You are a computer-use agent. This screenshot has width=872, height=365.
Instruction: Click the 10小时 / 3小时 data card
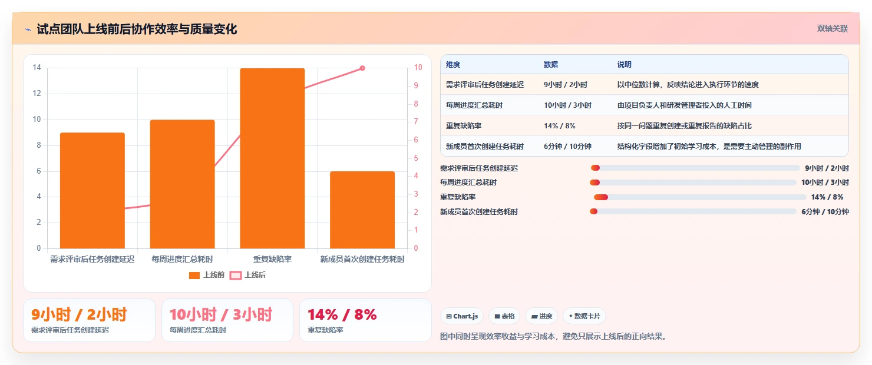click(x=227, y=320)
